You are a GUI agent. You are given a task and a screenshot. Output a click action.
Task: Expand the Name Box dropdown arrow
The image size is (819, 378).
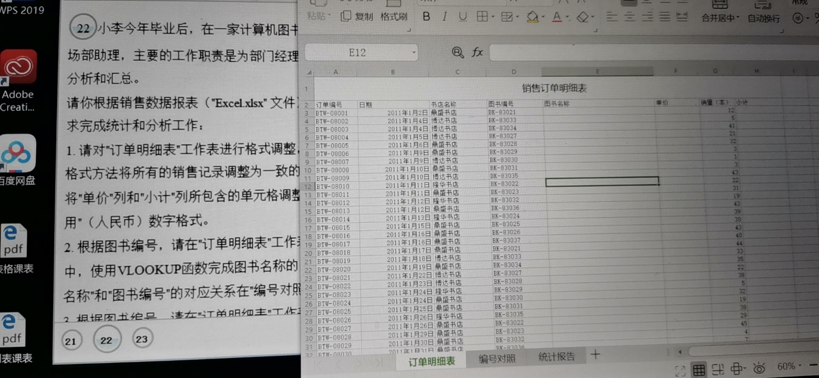pos(413,52)
